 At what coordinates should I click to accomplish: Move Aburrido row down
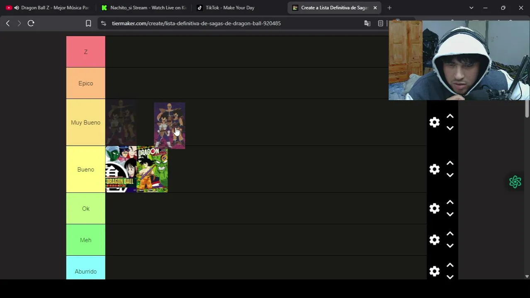pos(450,277)
